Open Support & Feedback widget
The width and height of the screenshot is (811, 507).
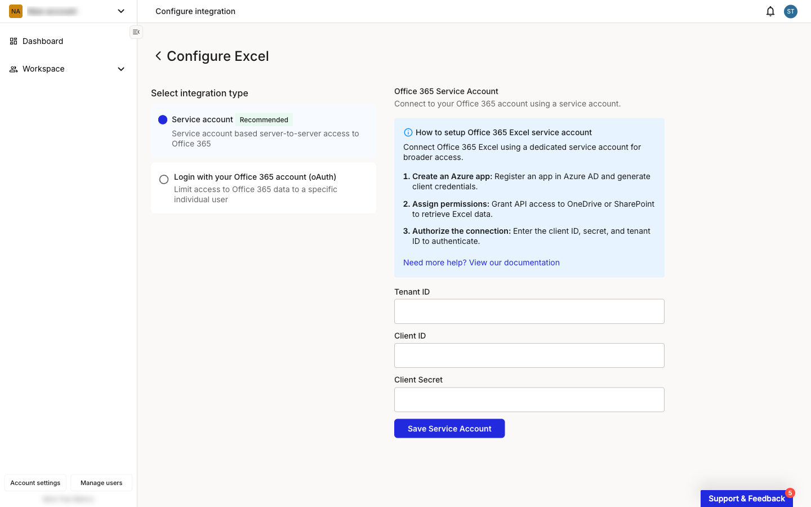746,499
